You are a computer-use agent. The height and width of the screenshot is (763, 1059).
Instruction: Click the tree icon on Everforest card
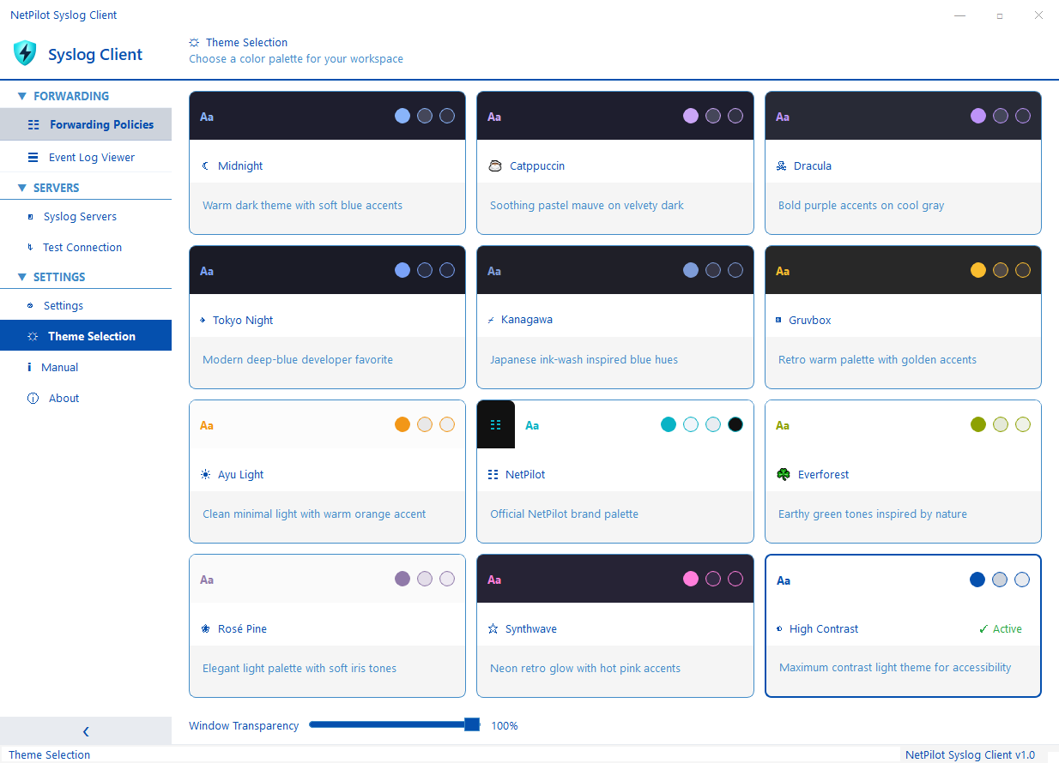point(784,473)
